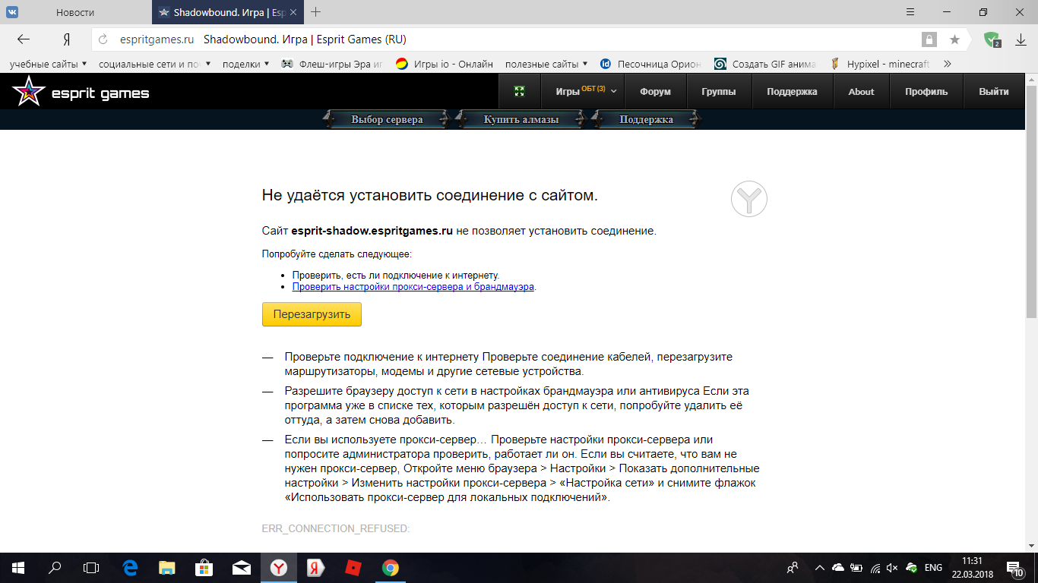This screenshot has width=1038, height=583.
Task: Open File Explorer from the taskbar
Action: (167, 567)
